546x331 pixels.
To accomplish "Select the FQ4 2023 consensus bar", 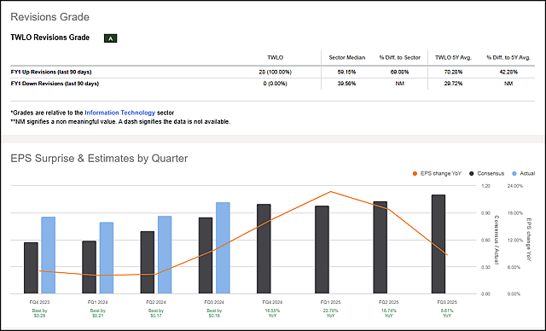I will 31,268.
